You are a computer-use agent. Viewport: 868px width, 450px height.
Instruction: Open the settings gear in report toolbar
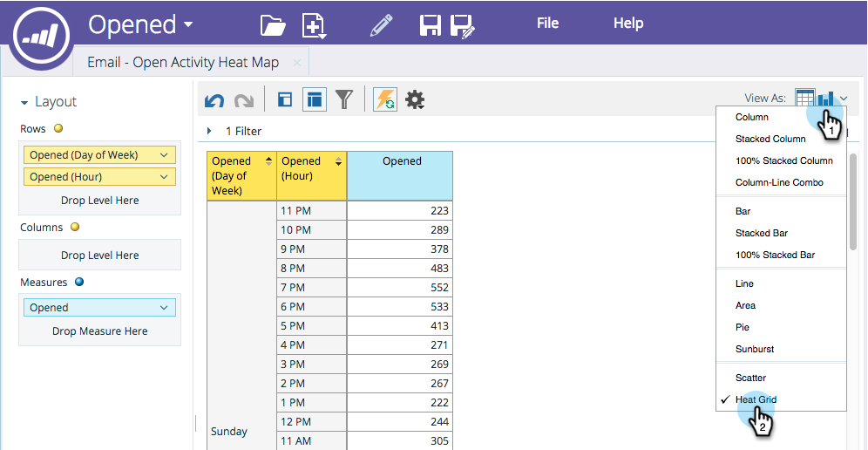coord(415,100)
